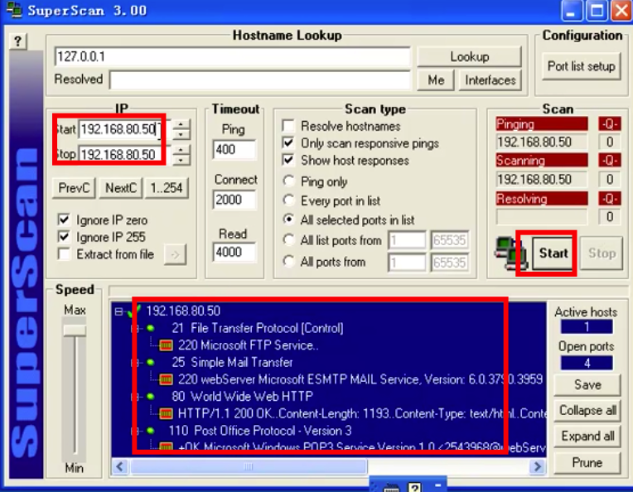This screenshot has width=633, height=492.
Task: Click the hostname field containing 127.0.0.1
Action: (x=233, y=56)
